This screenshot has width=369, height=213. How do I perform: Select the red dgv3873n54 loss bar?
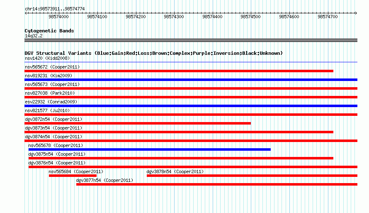pos(179,132)
